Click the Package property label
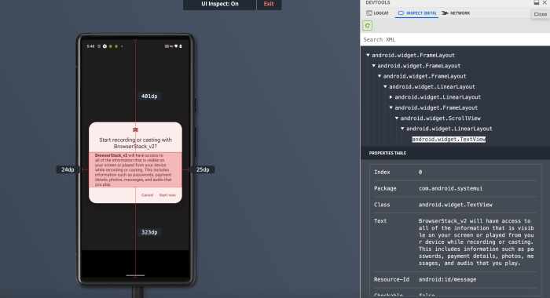 (x=385, y=188)
